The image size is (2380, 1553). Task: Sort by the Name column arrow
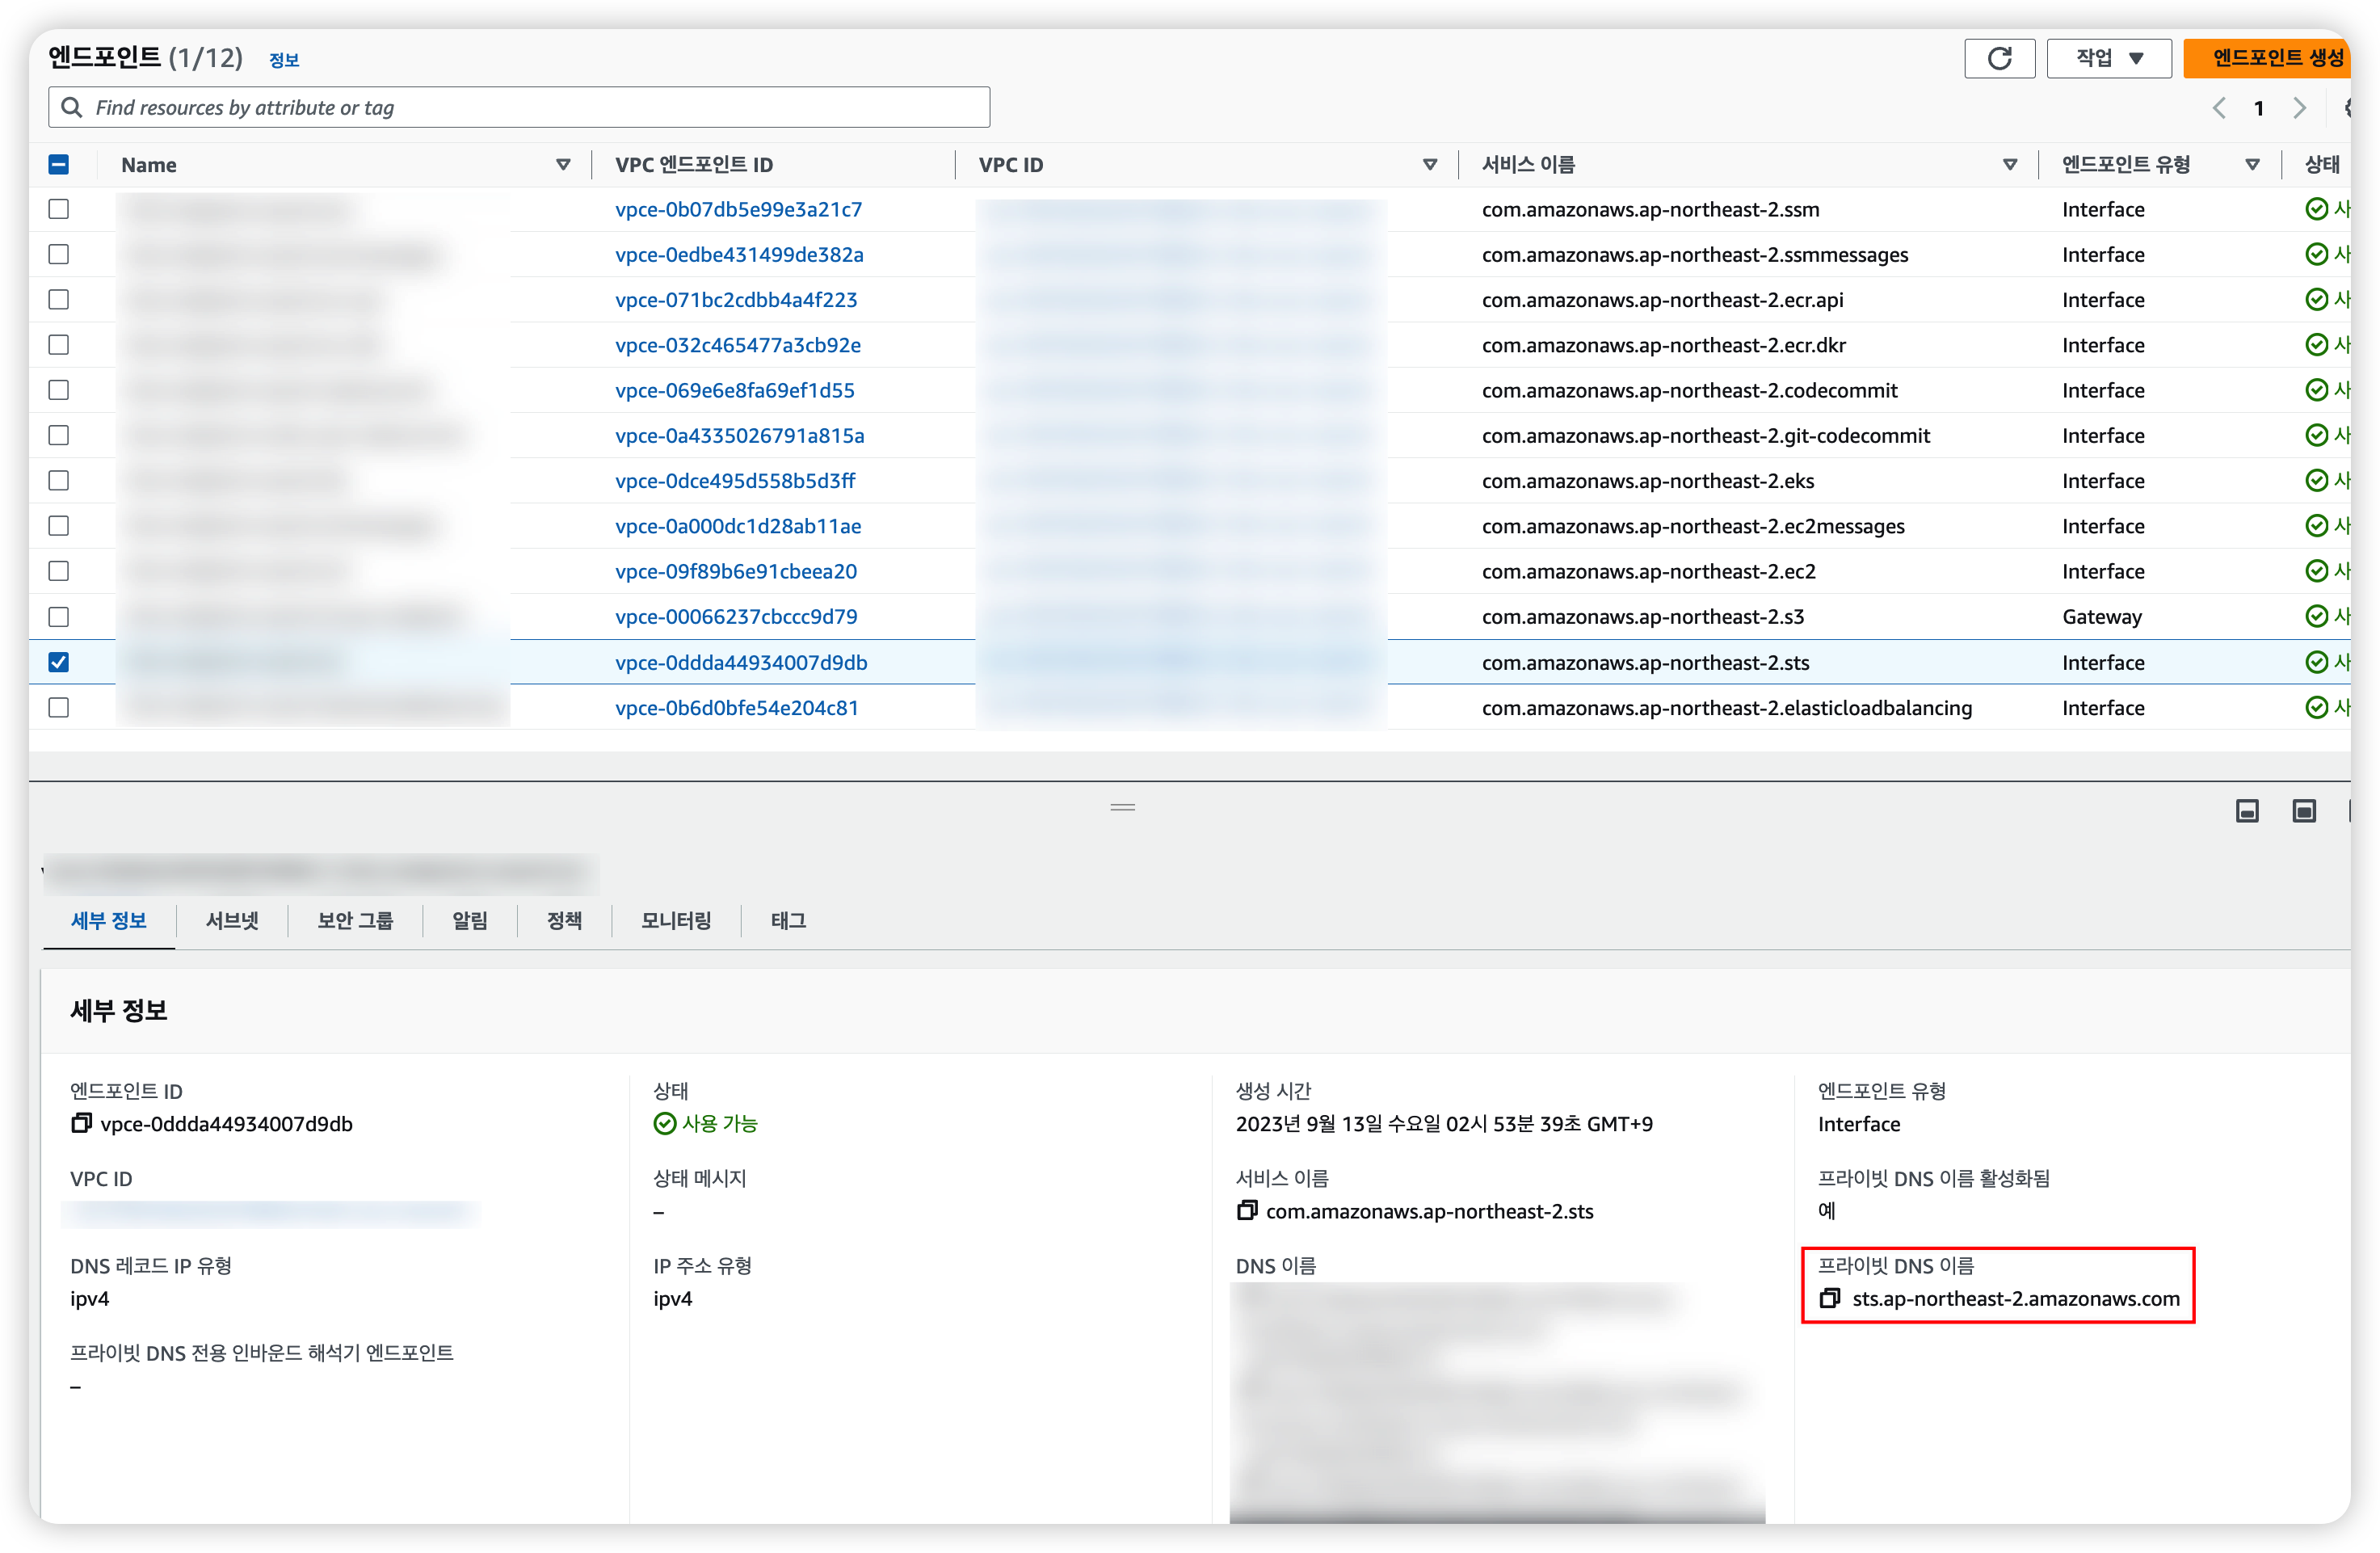coord(563,165)
